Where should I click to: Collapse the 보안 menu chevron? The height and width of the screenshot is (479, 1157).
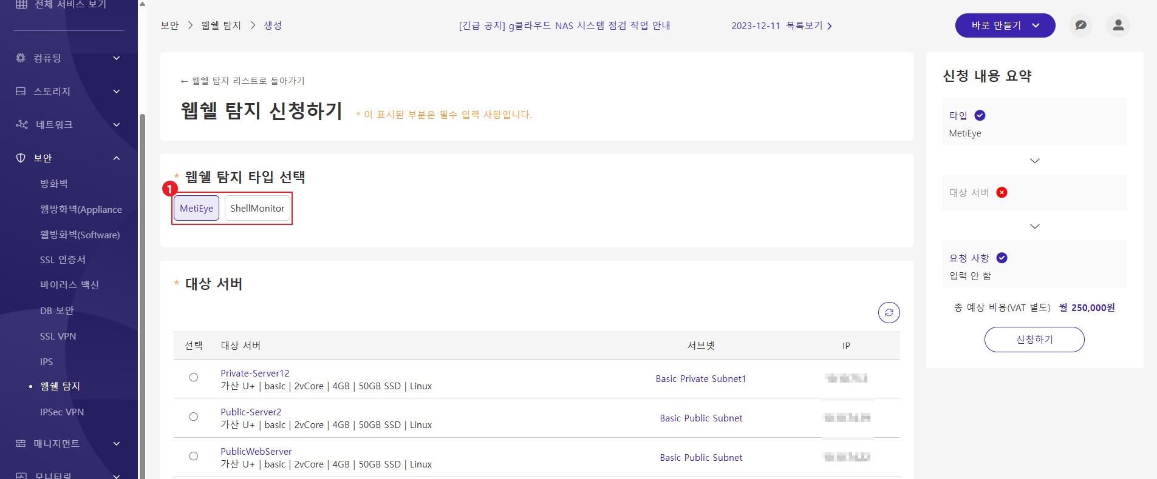coord(117,158)
